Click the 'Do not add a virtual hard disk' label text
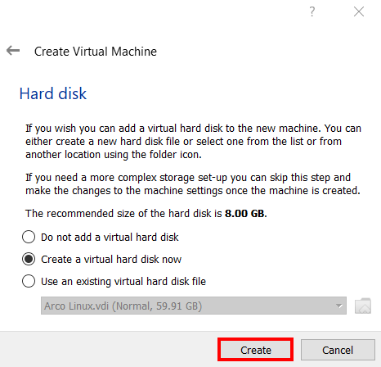 110,237
